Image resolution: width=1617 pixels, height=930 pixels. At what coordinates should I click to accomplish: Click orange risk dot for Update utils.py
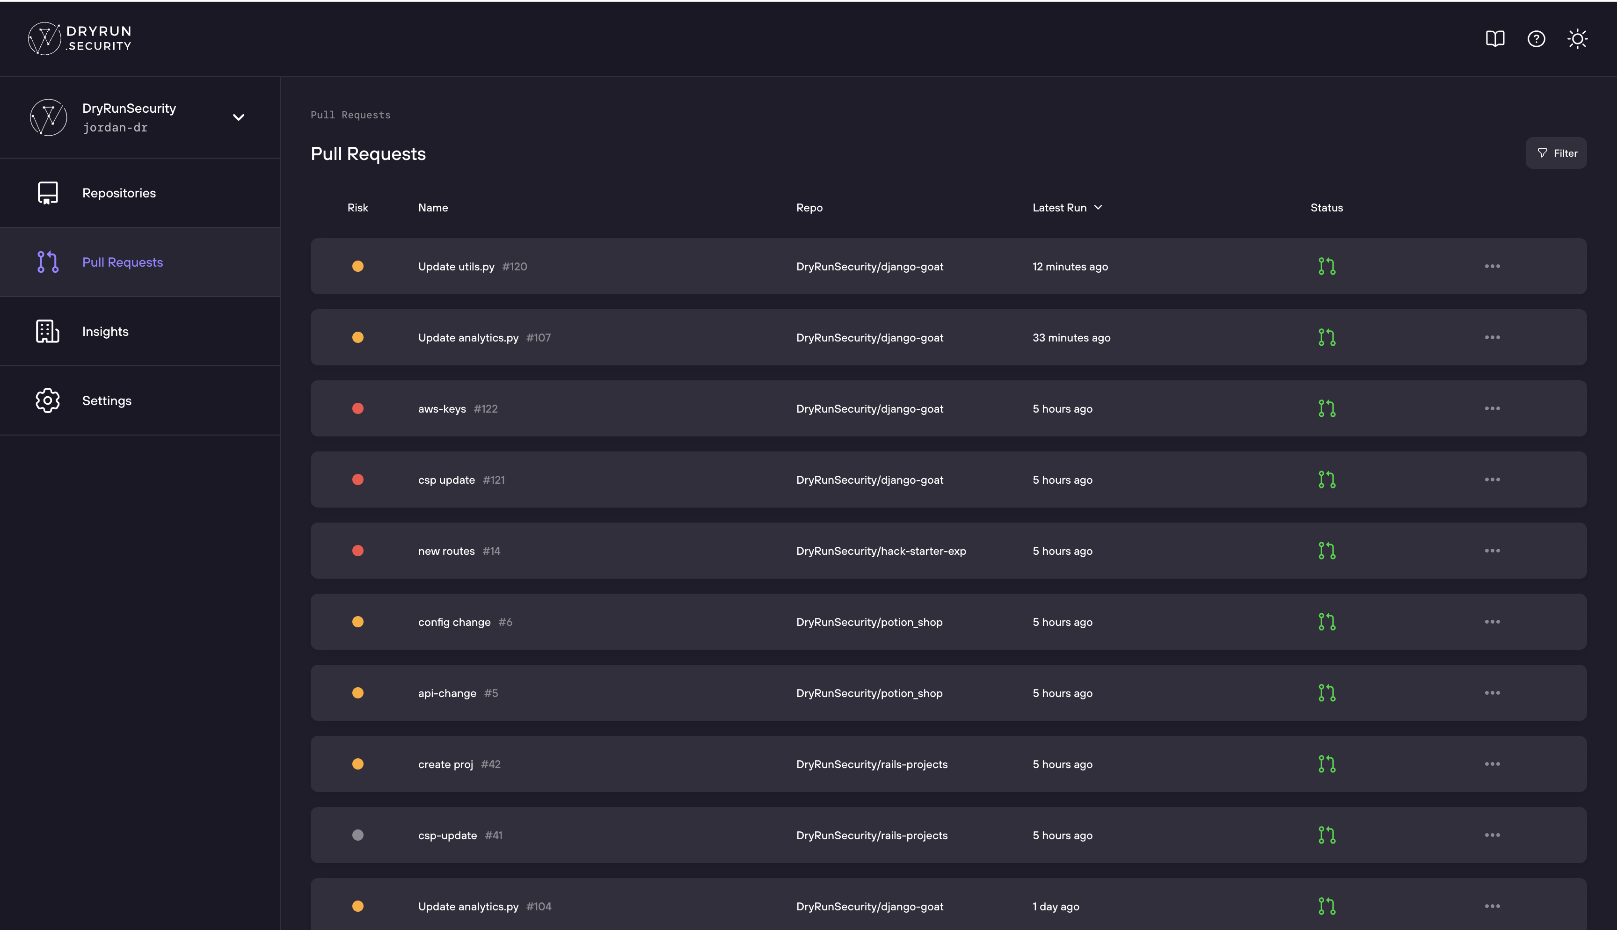point(357,266)
